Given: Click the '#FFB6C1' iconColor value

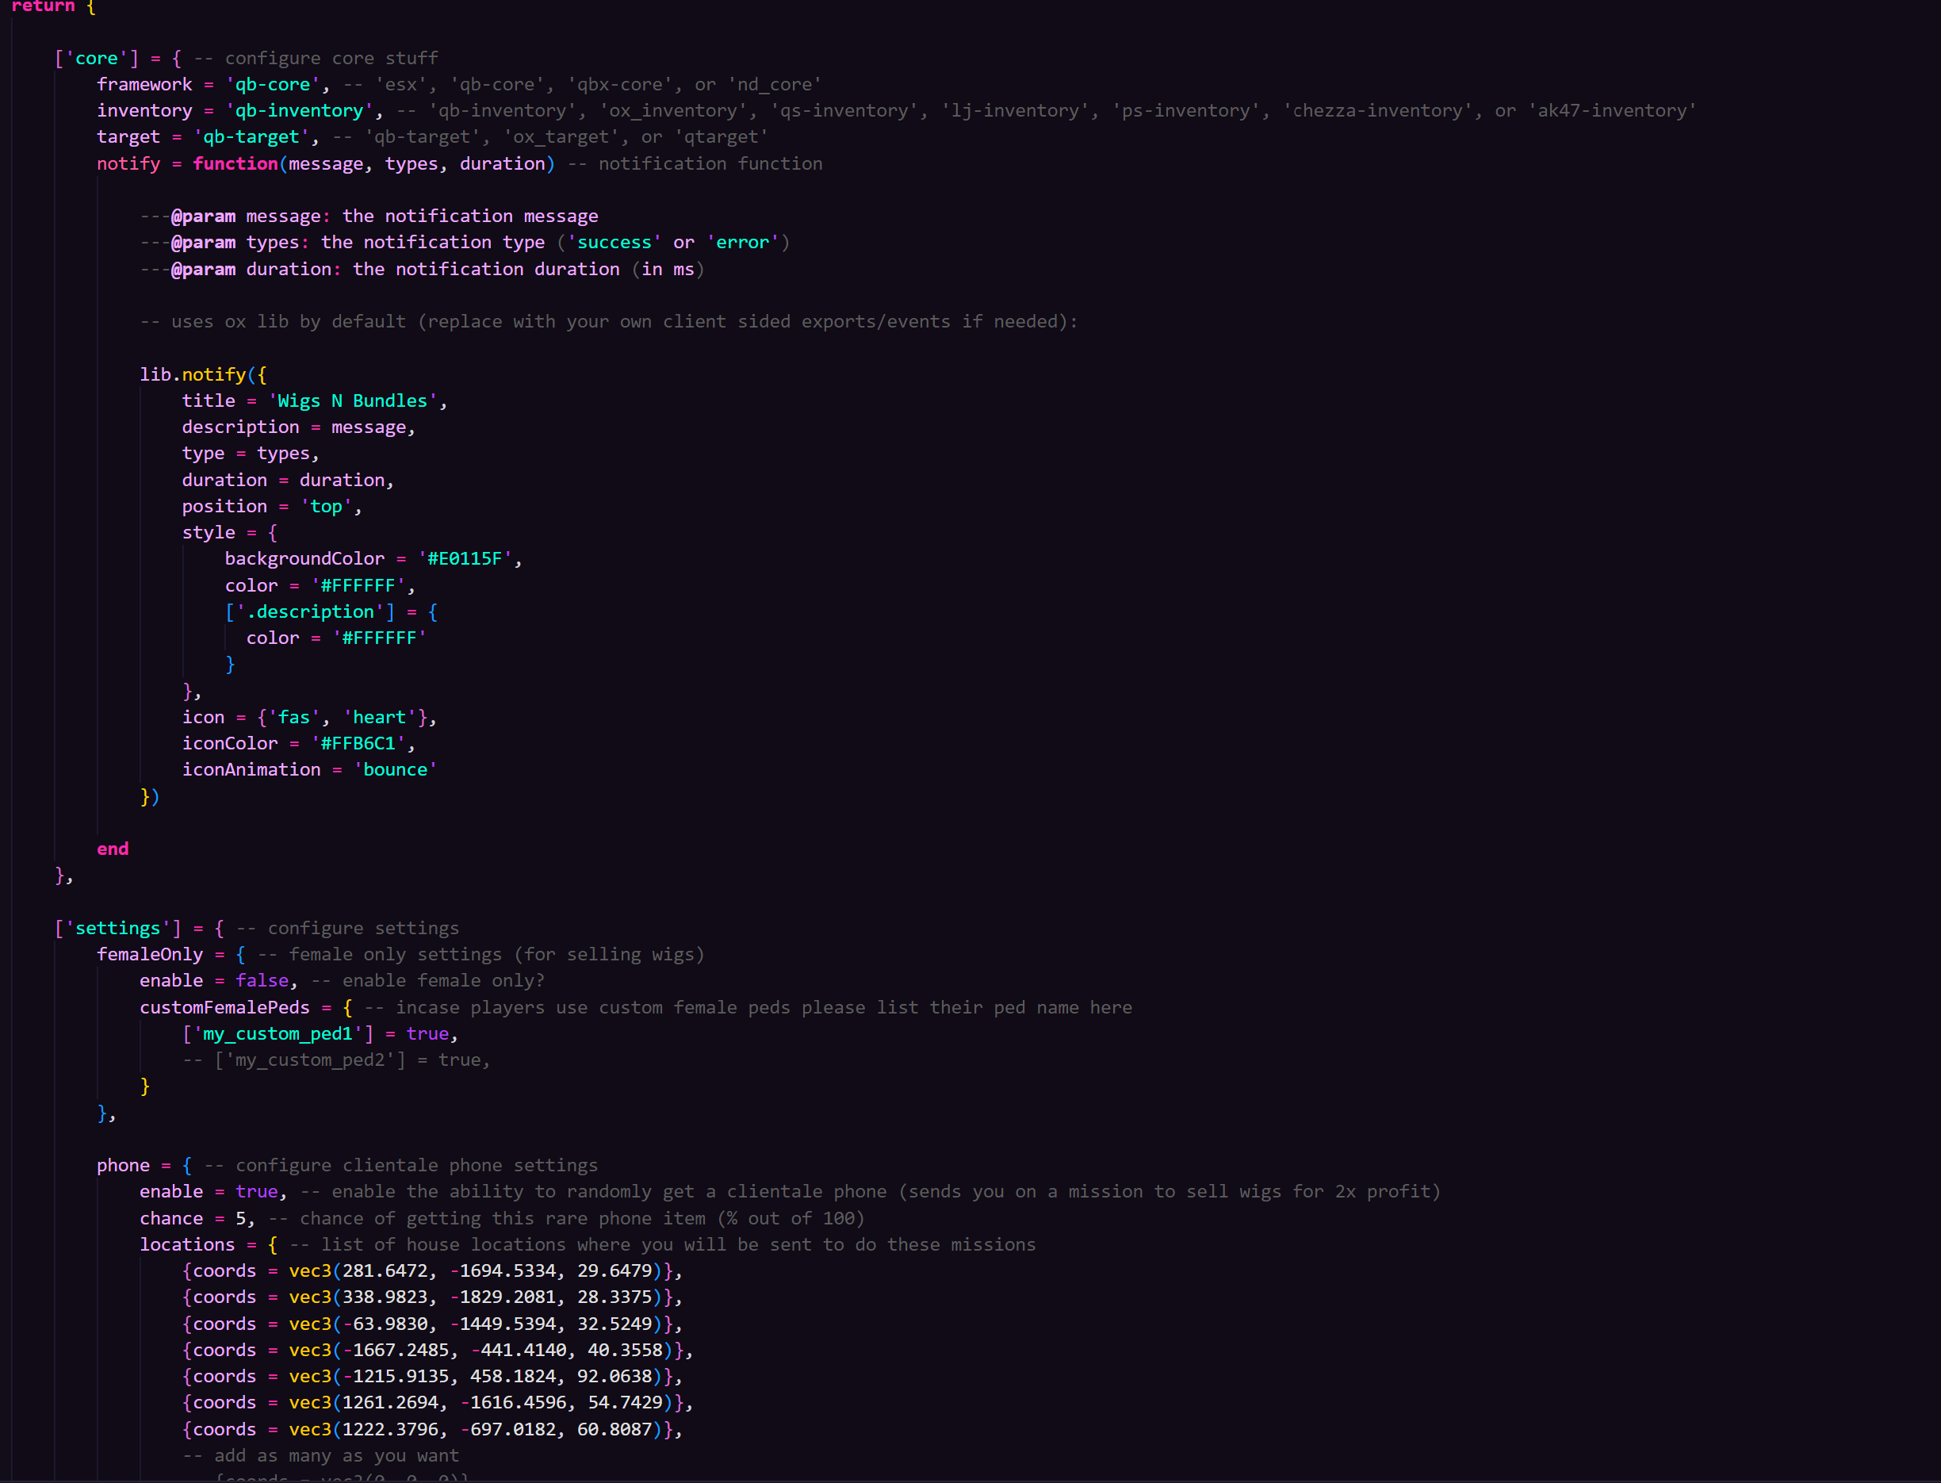Looking at the screenshot, I should pyautogui.click(x=358, y=744).
